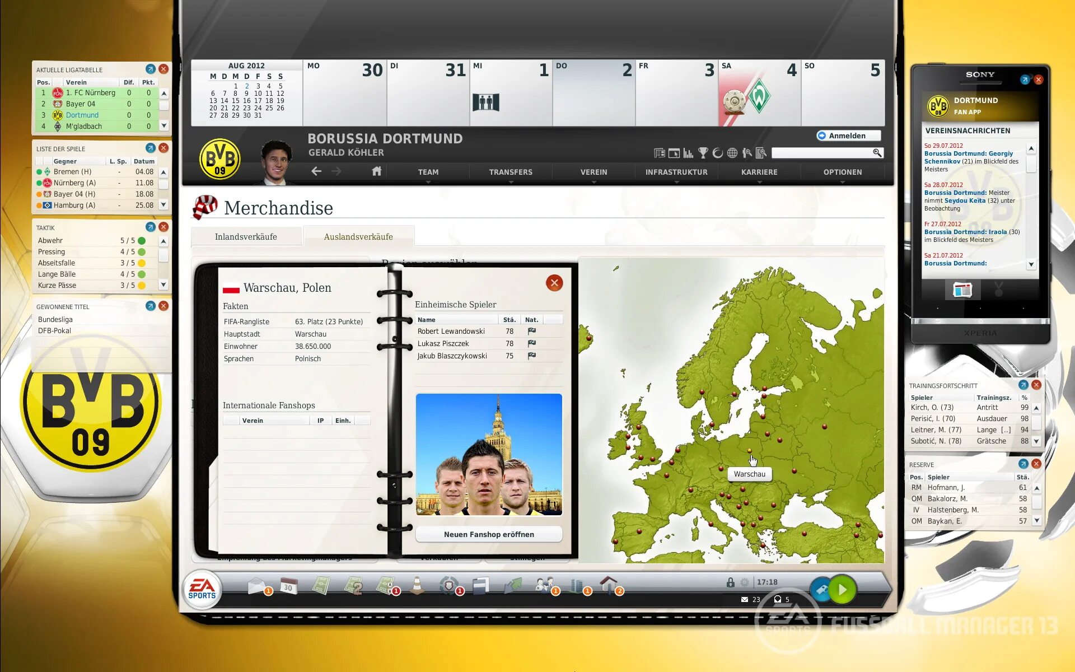The height and width of the screenshot is (672, 1075).
Task: Switch to Inlandsverkäufe tab
Action: click(245, 236)
